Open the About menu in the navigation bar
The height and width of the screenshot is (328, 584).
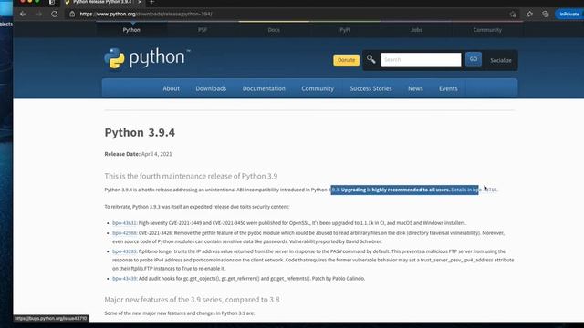pyautogui.click(x=171, y=88)
